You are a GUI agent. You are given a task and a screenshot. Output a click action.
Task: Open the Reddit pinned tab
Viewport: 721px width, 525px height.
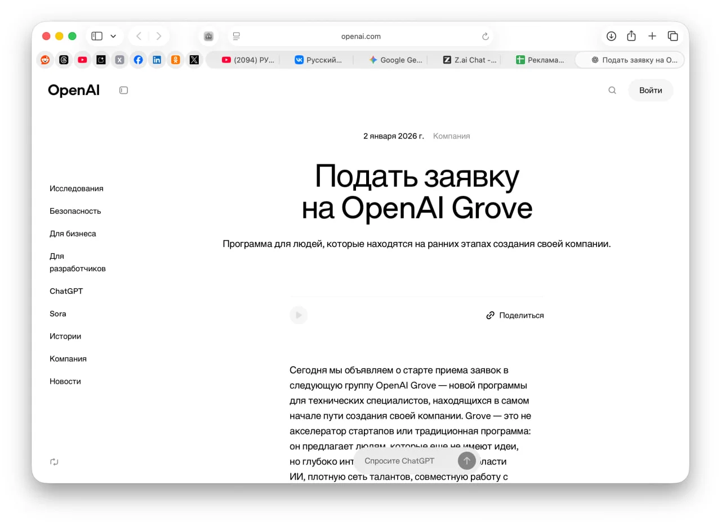tap(45, 60)
